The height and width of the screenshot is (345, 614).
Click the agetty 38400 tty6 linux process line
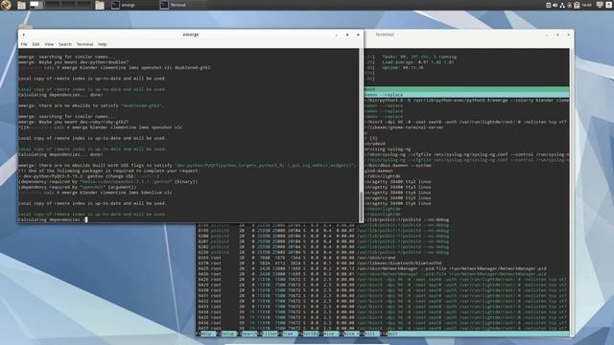coord(398,203)
